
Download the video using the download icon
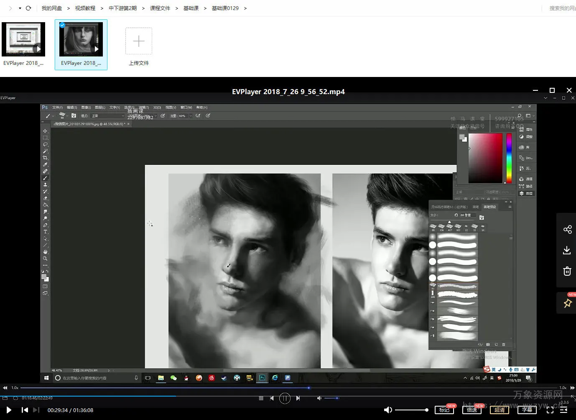coord(567,250)
